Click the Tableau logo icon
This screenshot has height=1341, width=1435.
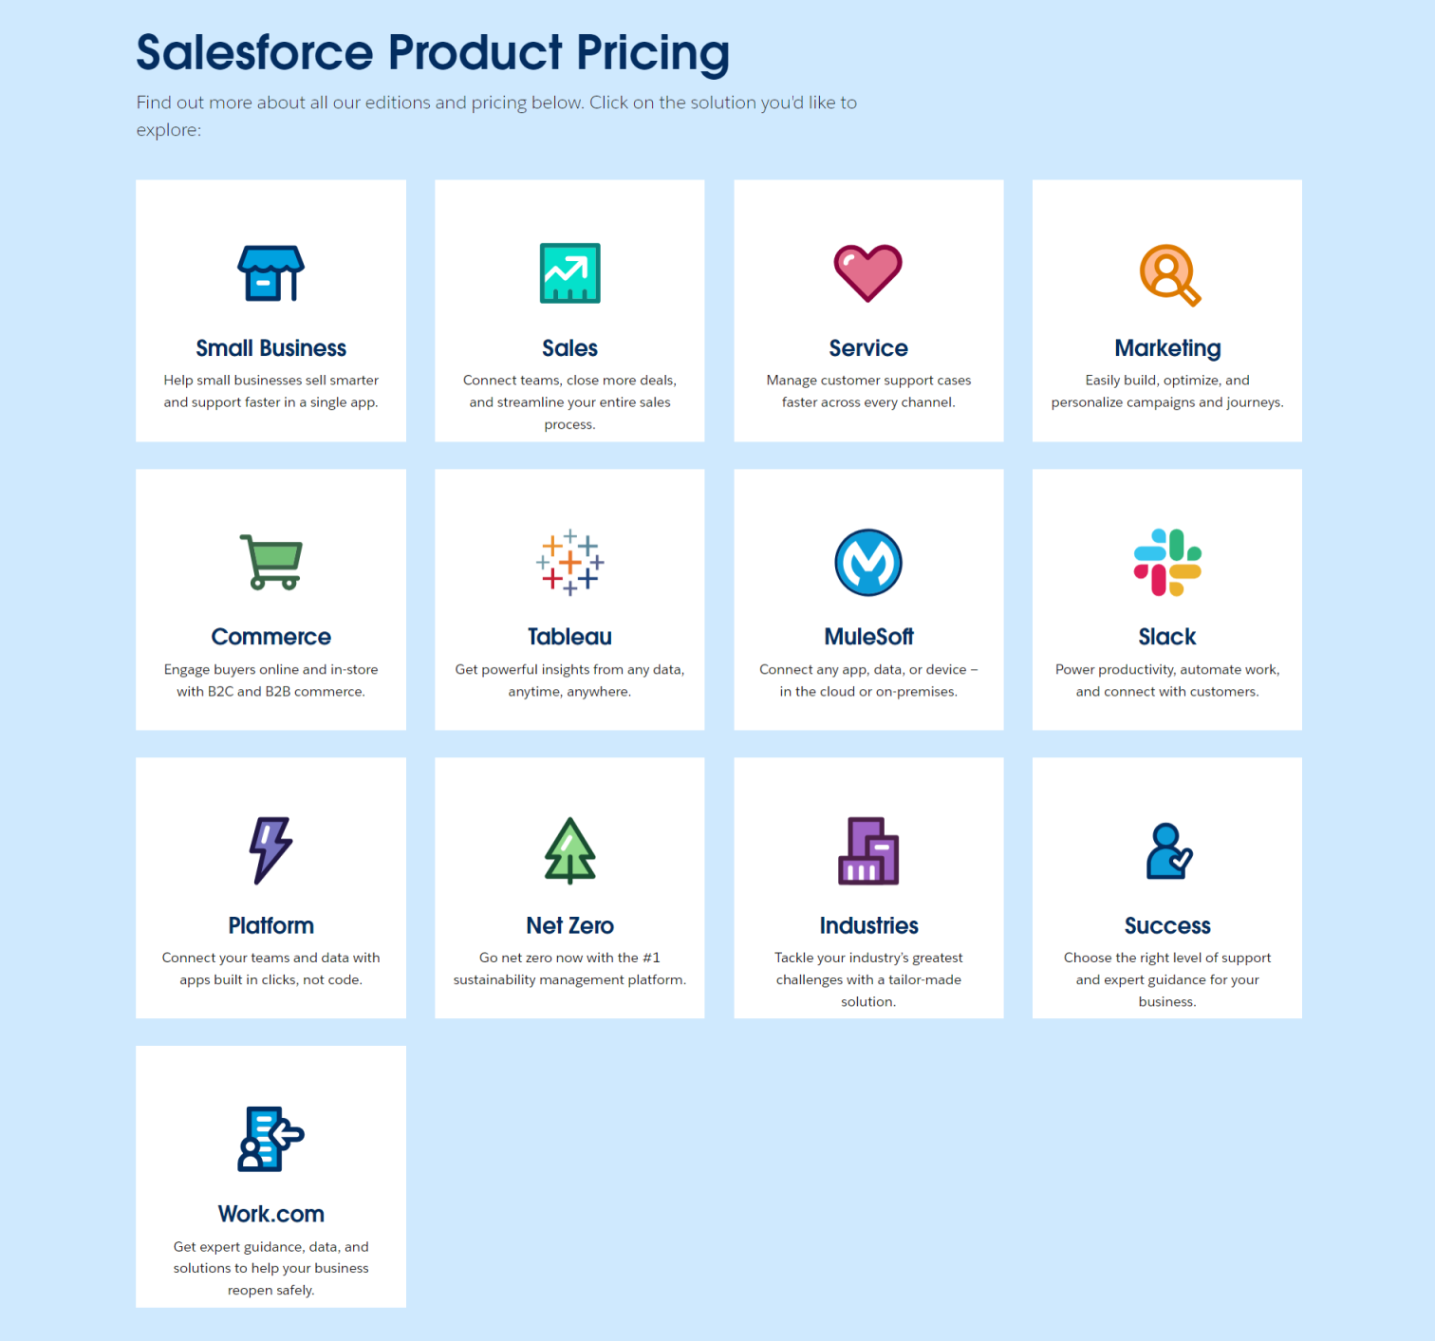click(569, 562)
